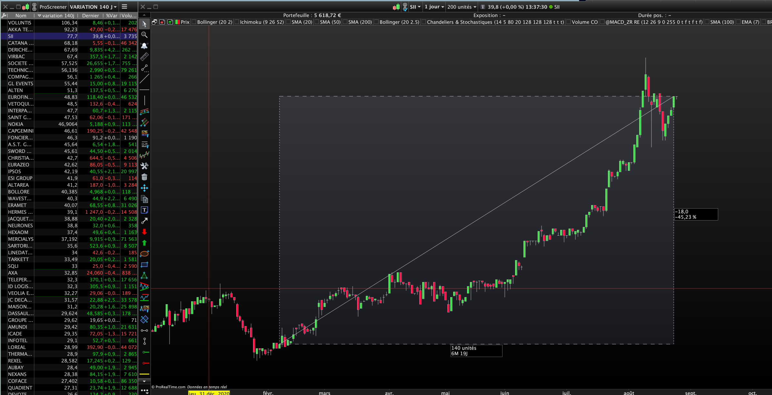Choose the ellipse drawing tool
This screenshot has width=772, height=395.
coord(144,254)
